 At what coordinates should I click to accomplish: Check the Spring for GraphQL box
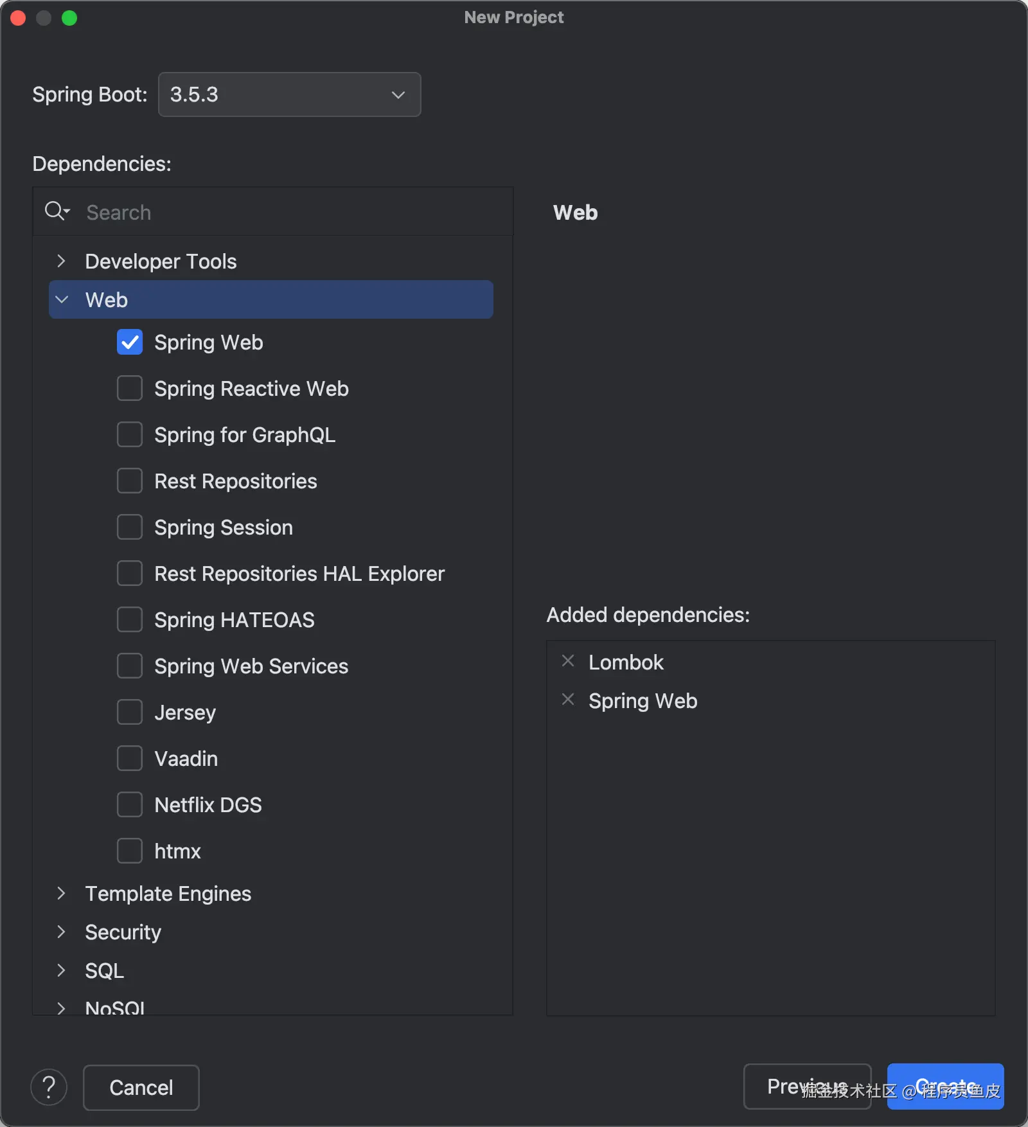[130, 435]
